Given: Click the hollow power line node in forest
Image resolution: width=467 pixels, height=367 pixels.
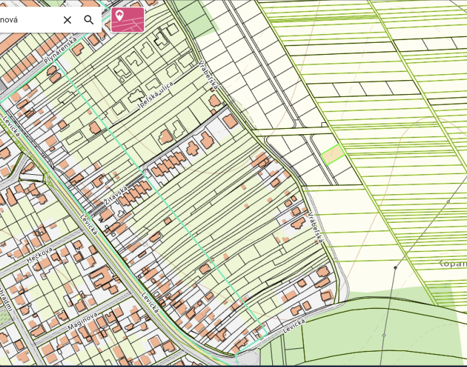Looking at the screenshot, I should click(384, 335).
